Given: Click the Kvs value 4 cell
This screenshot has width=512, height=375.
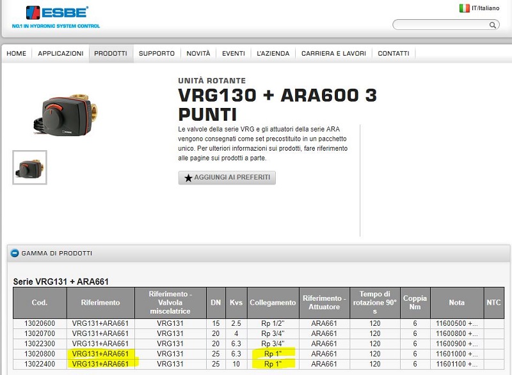Looking at the screenshot, I should point(236,333).
